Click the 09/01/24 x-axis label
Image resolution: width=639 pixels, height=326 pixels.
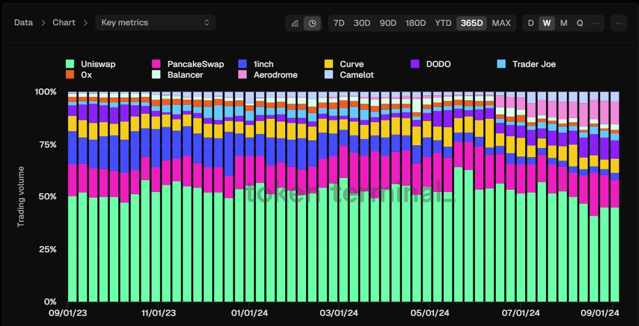click(x=600, y=313)
